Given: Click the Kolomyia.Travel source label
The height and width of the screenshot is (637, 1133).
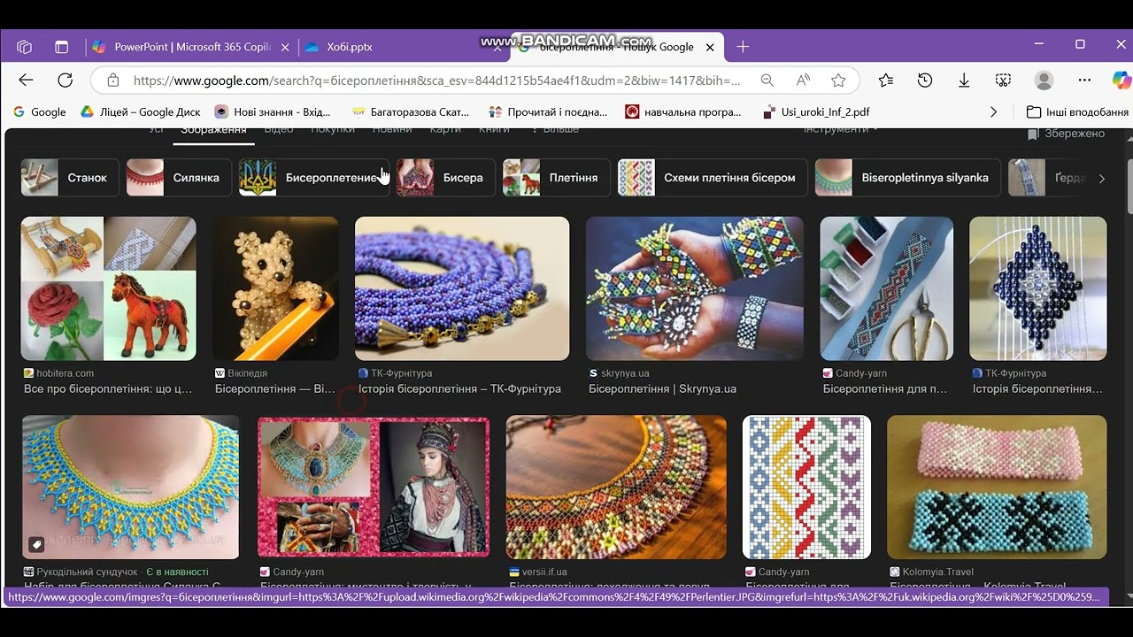Looking at the screenshot, I should coord(937,572).
